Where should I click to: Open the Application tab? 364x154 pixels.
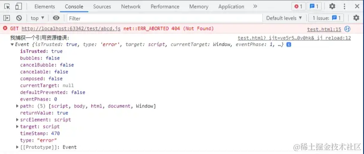[231, 6]
